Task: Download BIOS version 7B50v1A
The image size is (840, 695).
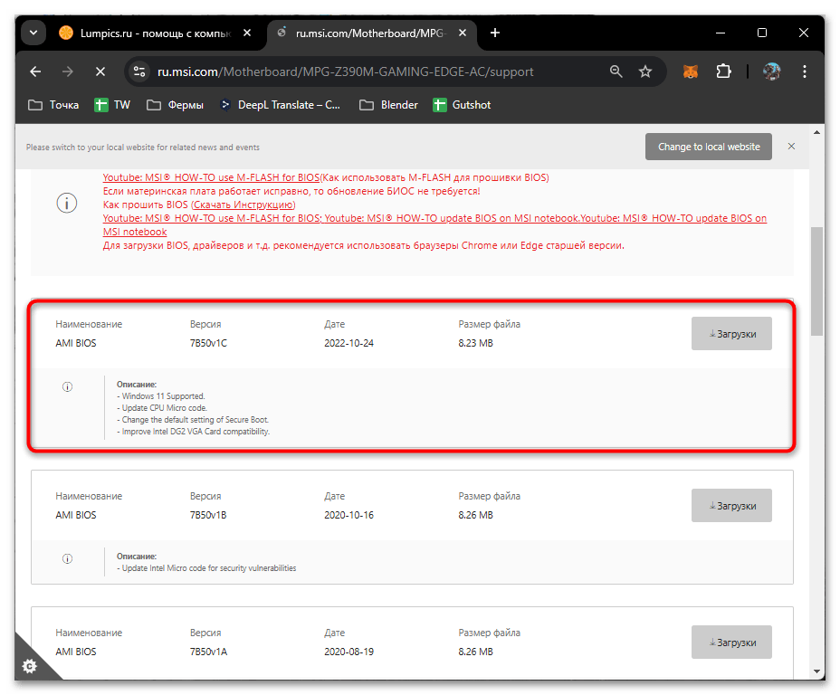Action: coord(731,642)
